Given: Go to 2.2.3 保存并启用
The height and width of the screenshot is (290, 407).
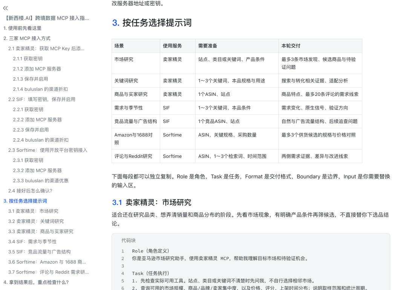Looking at the screenshot, I should [31, 130].
